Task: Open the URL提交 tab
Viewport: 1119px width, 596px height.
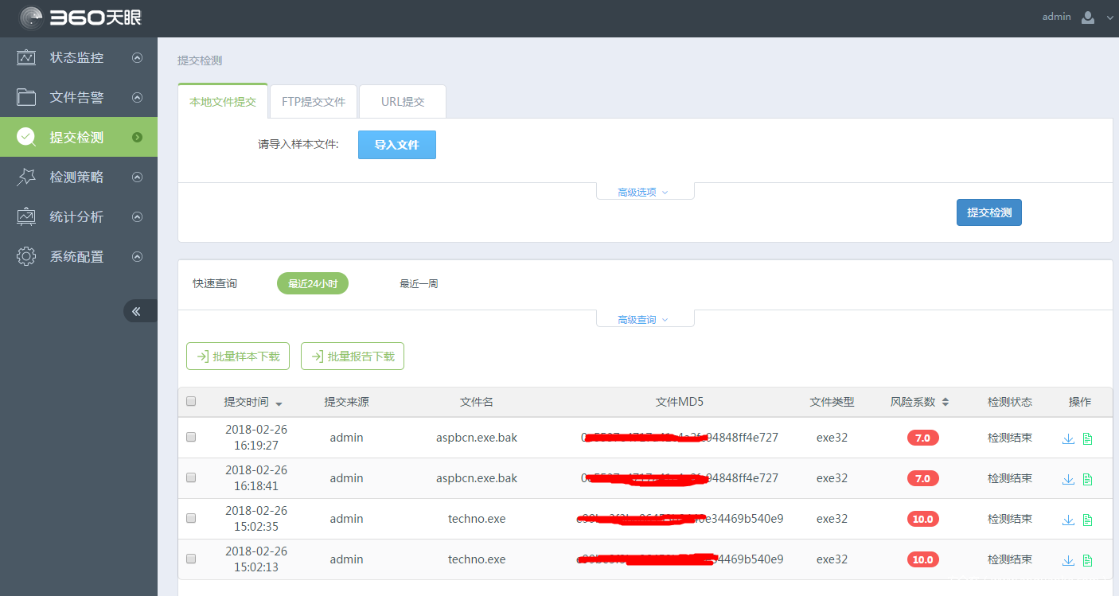Action: (403, 102)
